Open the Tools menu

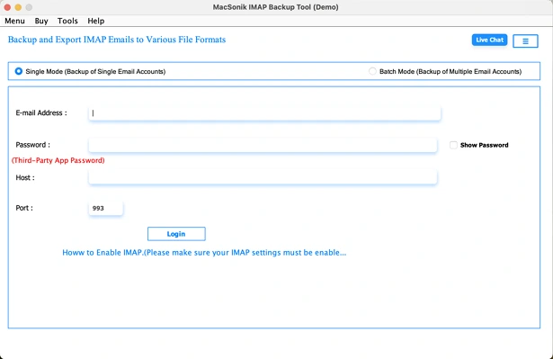(67, 21)
